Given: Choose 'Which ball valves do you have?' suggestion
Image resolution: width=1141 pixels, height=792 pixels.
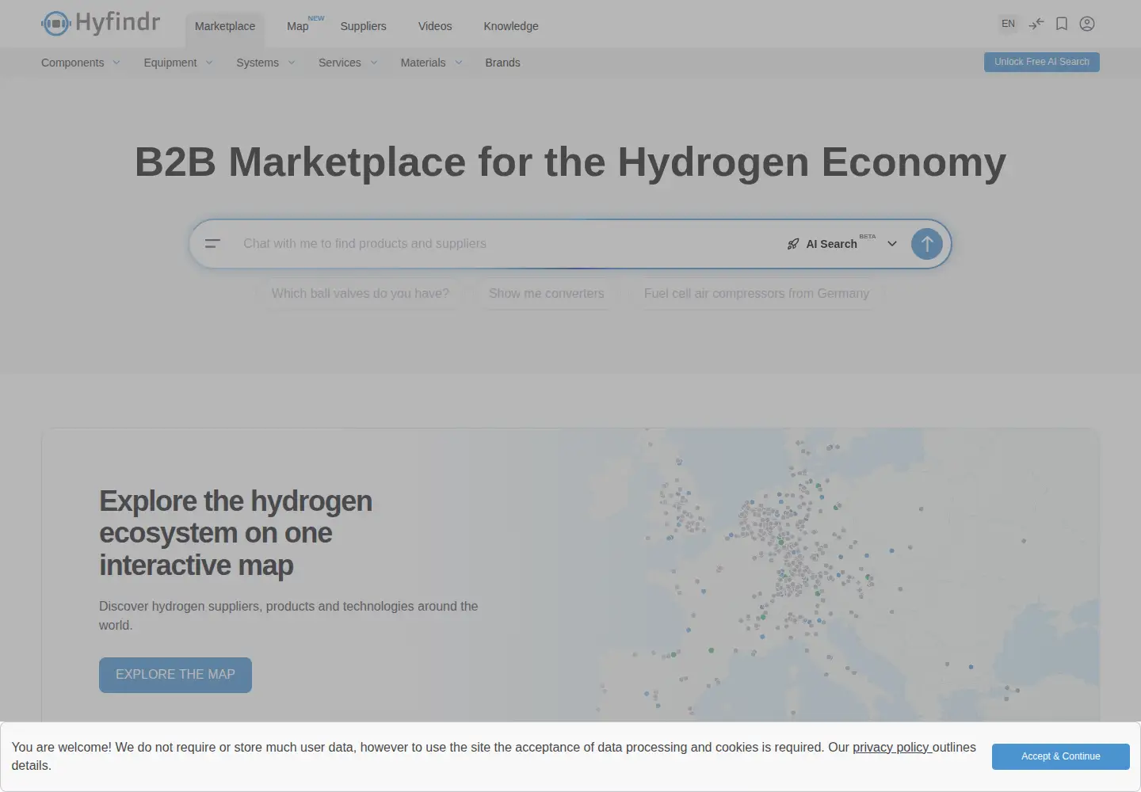Looking at the screenshot, I should [x=361, y=294].
